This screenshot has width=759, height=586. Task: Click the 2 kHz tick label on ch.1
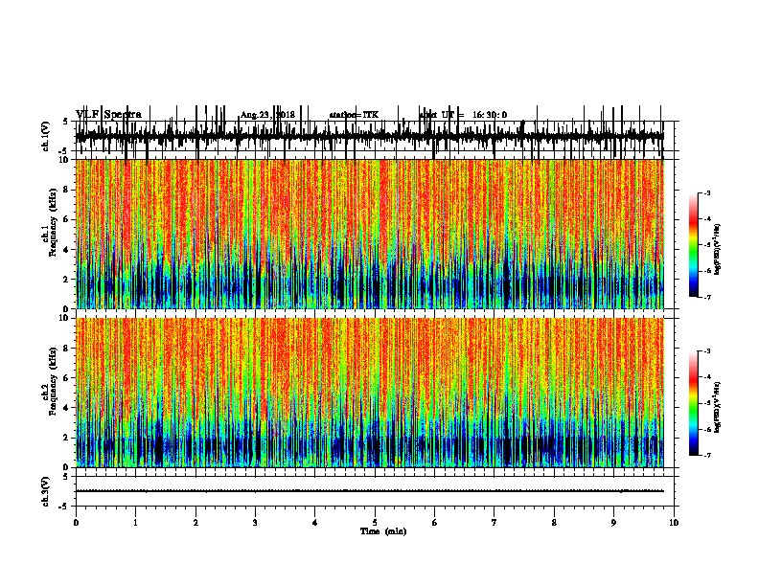(x=66, y=279)
